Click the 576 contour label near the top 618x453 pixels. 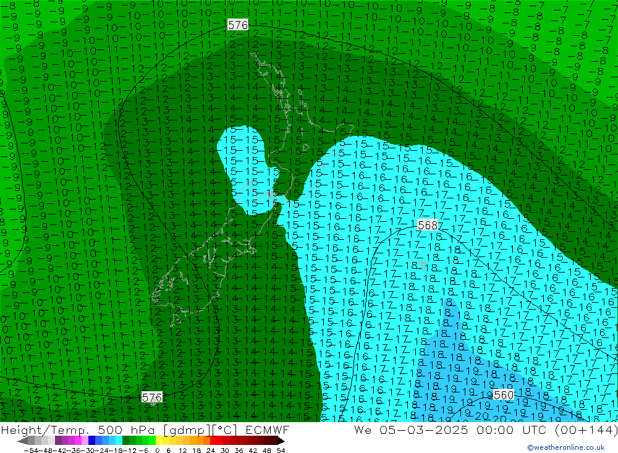(238, 25)
